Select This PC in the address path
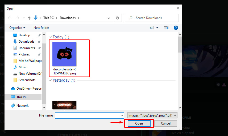This screenshot has height=136, width=228. click(49, 18)
